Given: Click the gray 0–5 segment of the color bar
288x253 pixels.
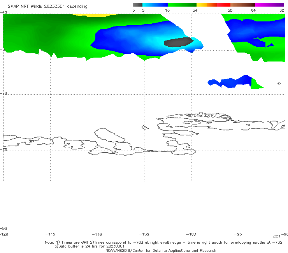Looking at the screenshot, I should pyautogui.click(x=137, y=5).
